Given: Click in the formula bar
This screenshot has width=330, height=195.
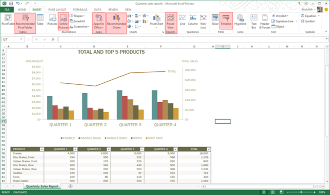Looking at the screenshot, I should click(x=191, y=39).
